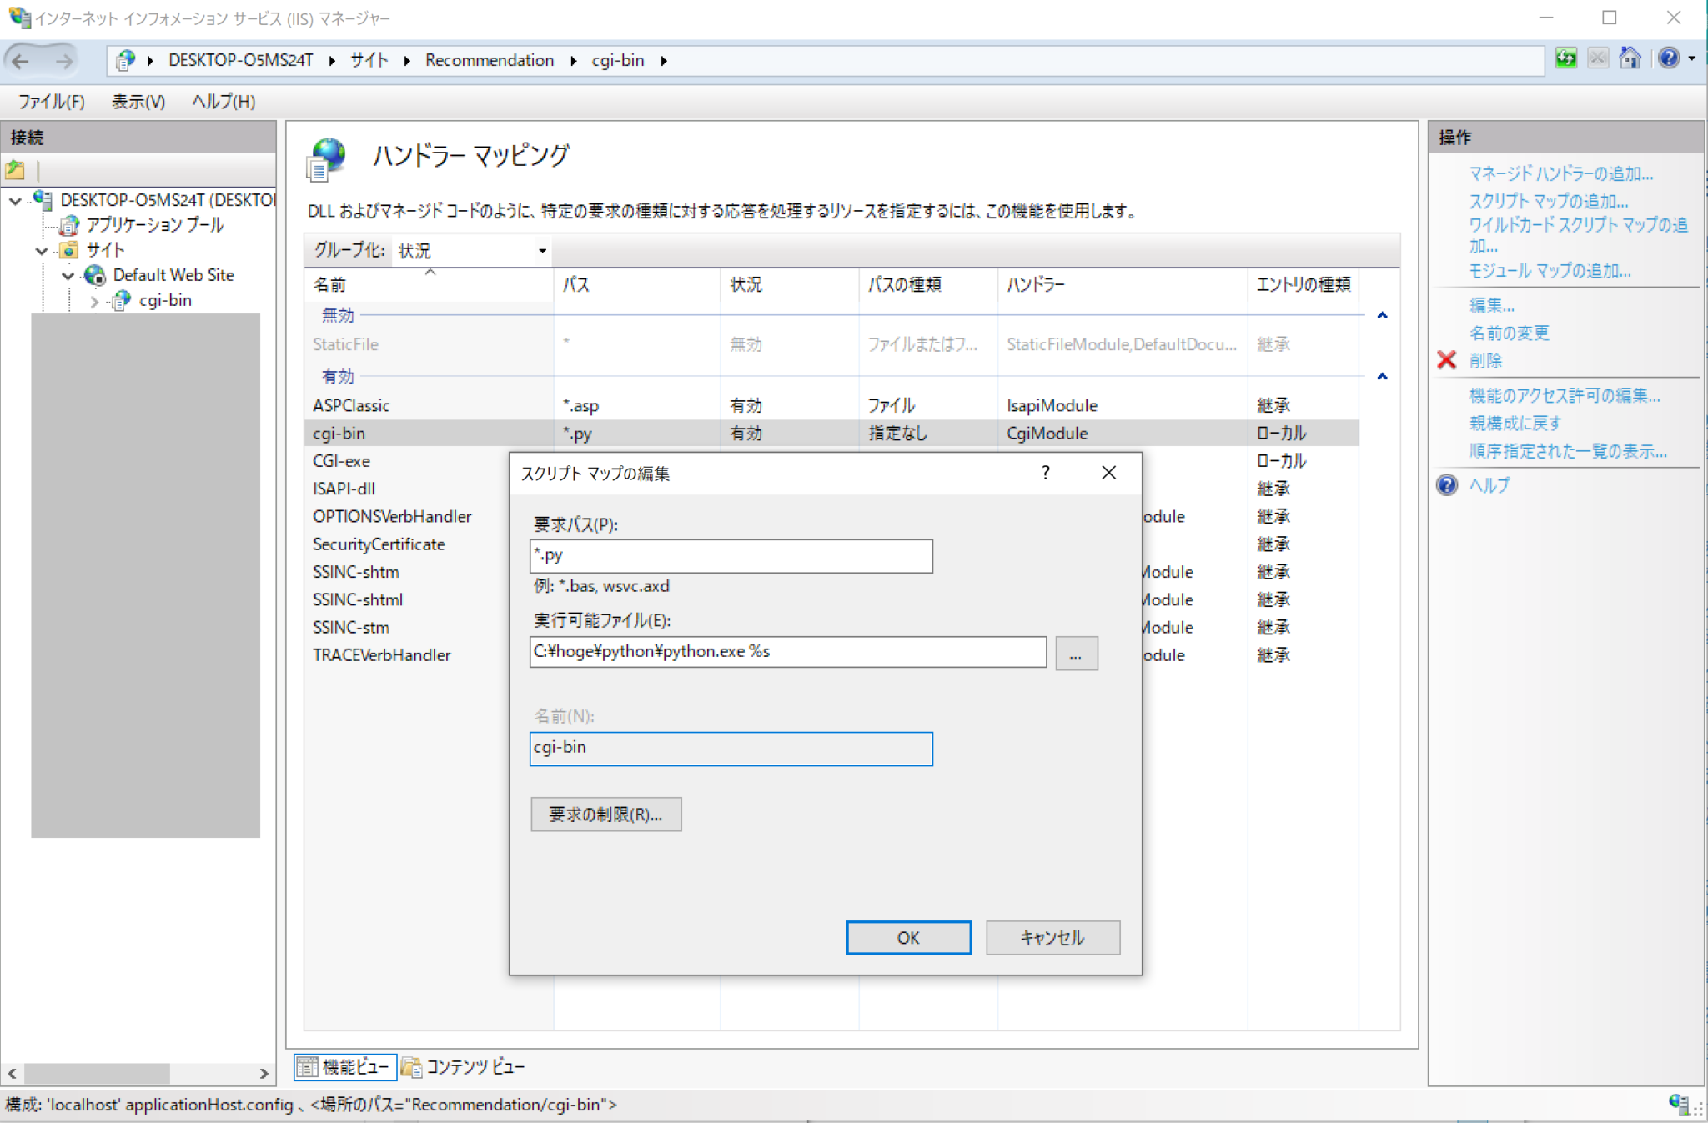Click the folder icon in the 接続 panel toolbar
Image resolution: width=1708 pixels, height=1123 pixels.
tap(15, 169)
